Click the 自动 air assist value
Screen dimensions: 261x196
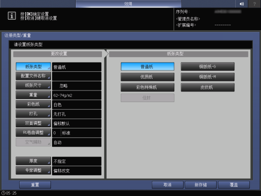[x=77, y=142]
